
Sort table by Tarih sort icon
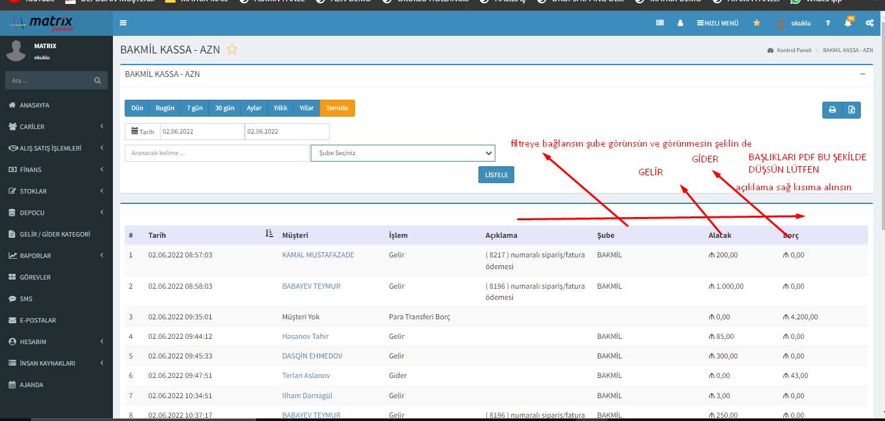pyautogui.click(x=270, y=234)
